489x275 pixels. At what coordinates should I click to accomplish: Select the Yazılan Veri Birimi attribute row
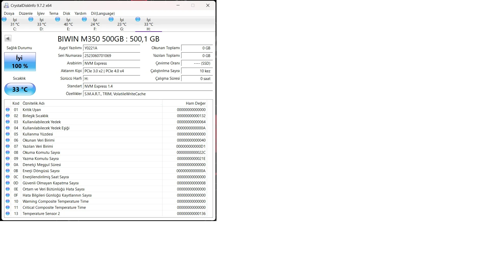[38, 146]
